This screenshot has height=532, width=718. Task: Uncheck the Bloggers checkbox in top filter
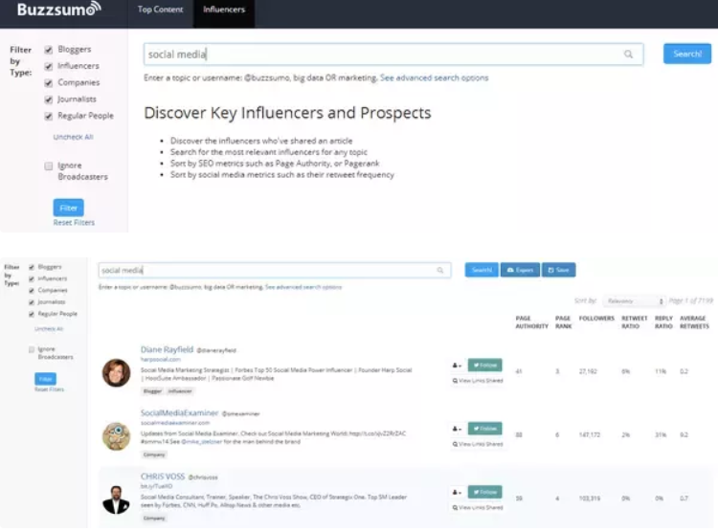(x=49, y=50)
